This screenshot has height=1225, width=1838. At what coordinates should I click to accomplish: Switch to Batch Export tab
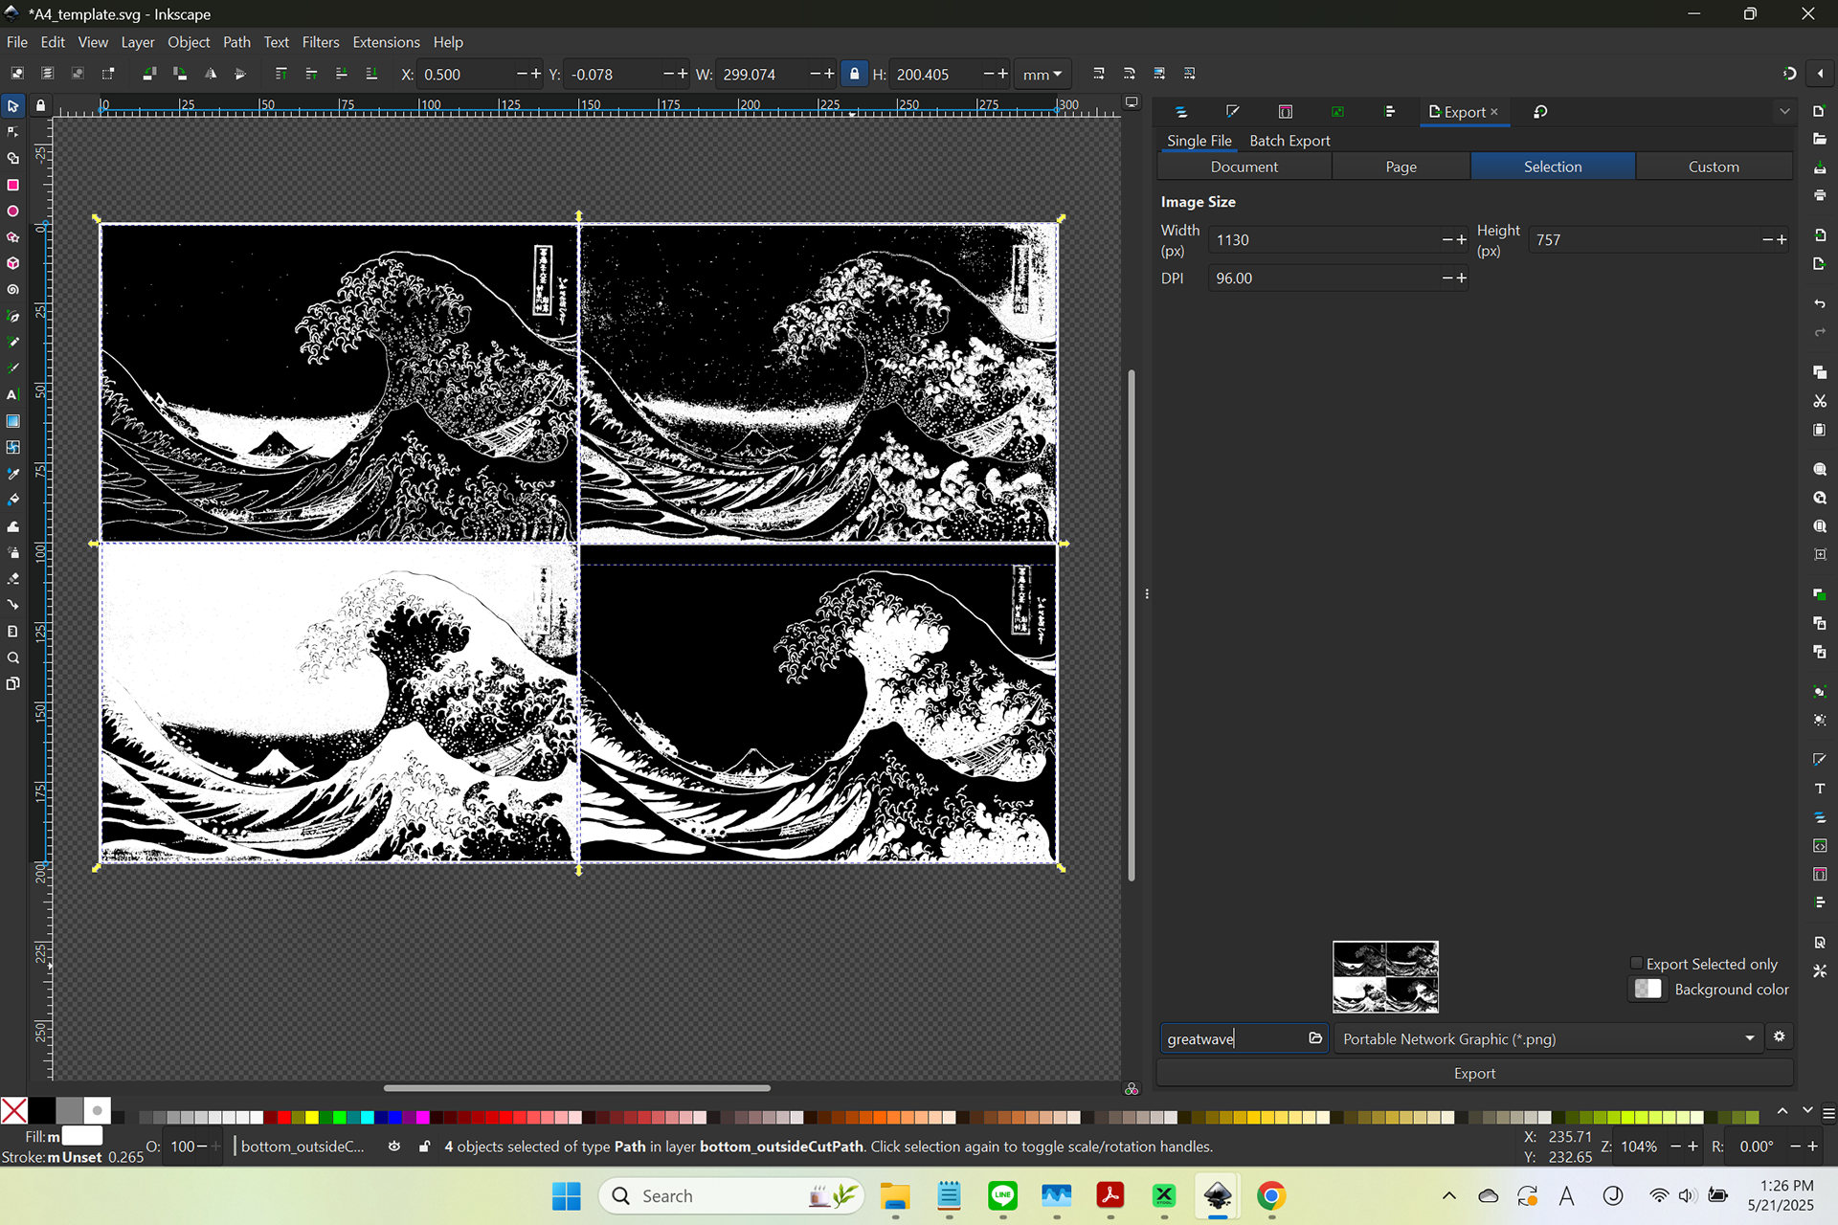pyautogui.click(x=1289, y=141)
